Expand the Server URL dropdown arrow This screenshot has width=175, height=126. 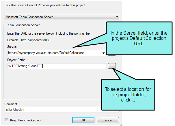(103, 53)
